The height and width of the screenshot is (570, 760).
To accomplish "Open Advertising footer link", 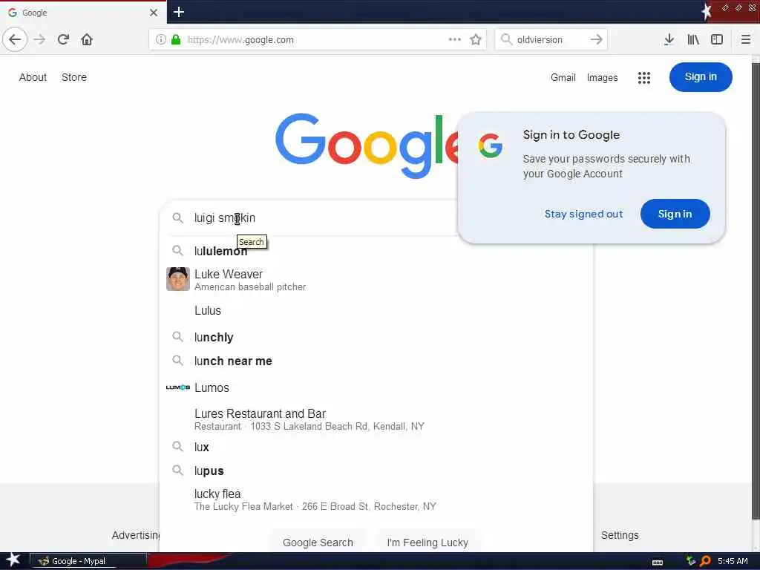I will tap(136, 535).
